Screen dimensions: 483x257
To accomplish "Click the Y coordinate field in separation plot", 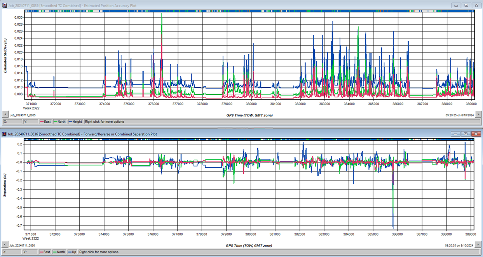I will click(x=30, y=252).
